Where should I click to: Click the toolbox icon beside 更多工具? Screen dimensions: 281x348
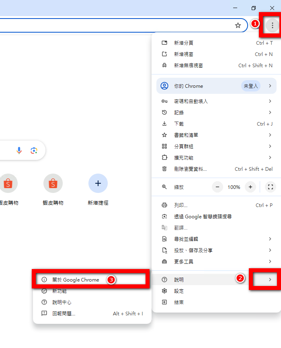click(164, 261)
